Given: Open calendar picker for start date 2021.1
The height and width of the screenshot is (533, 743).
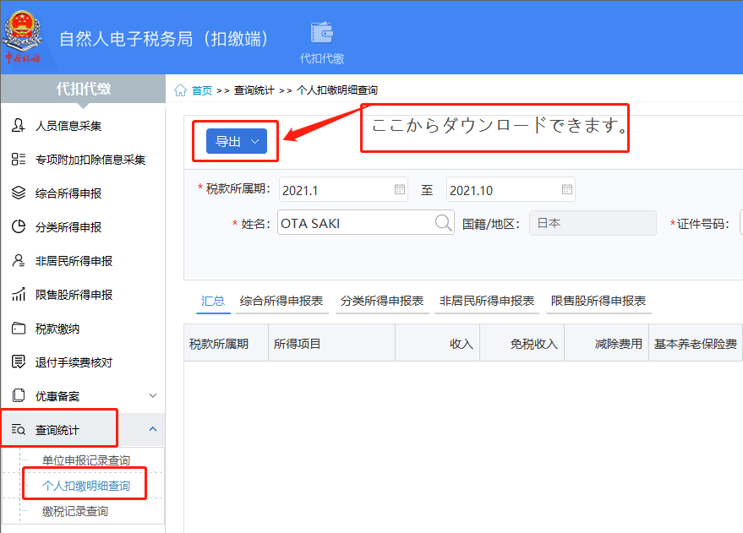Looking at the screenshot, I should [400, 190].
